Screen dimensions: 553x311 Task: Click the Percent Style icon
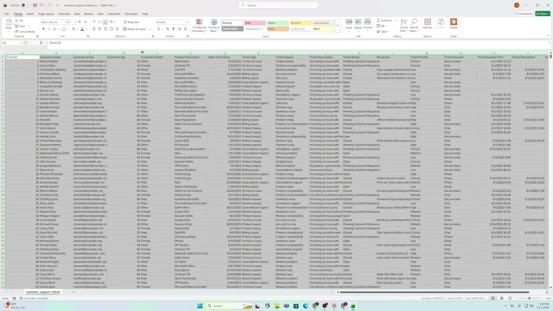click(168, 29)
